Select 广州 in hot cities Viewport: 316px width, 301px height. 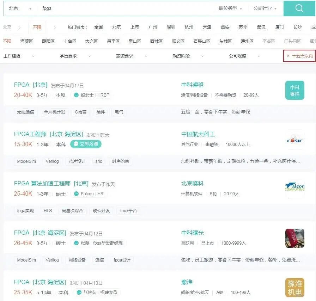pyautogui.click(x=153, y=27)
